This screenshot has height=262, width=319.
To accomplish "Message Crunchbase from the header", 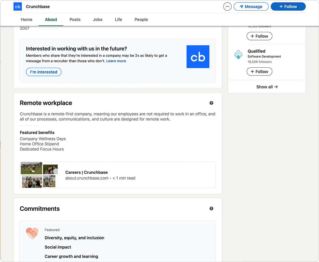I will (251, 7).
